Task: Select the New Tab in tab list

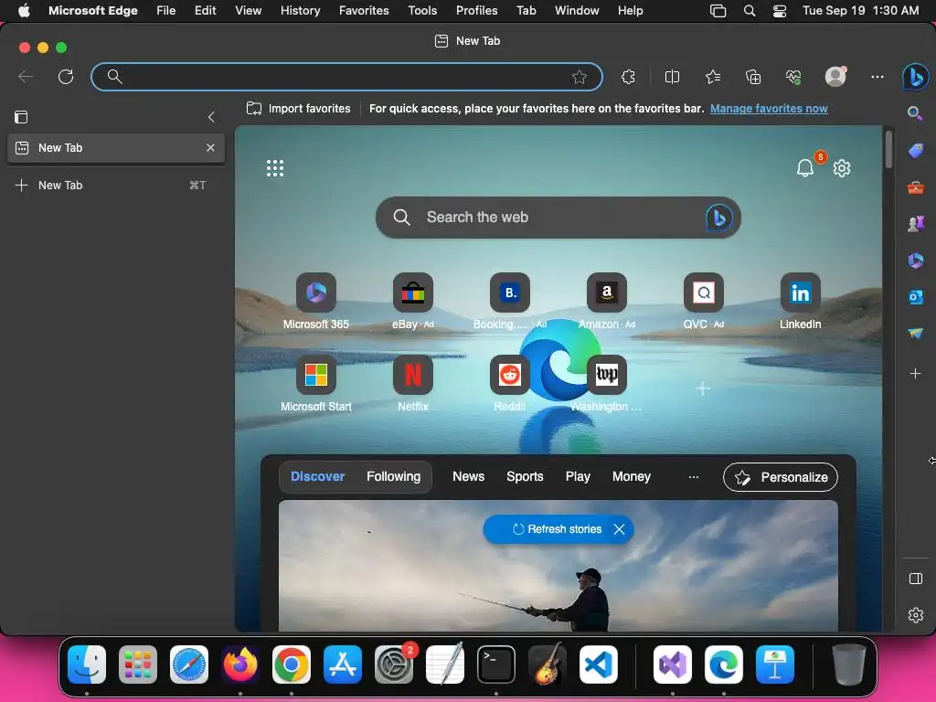Action: 116,148
